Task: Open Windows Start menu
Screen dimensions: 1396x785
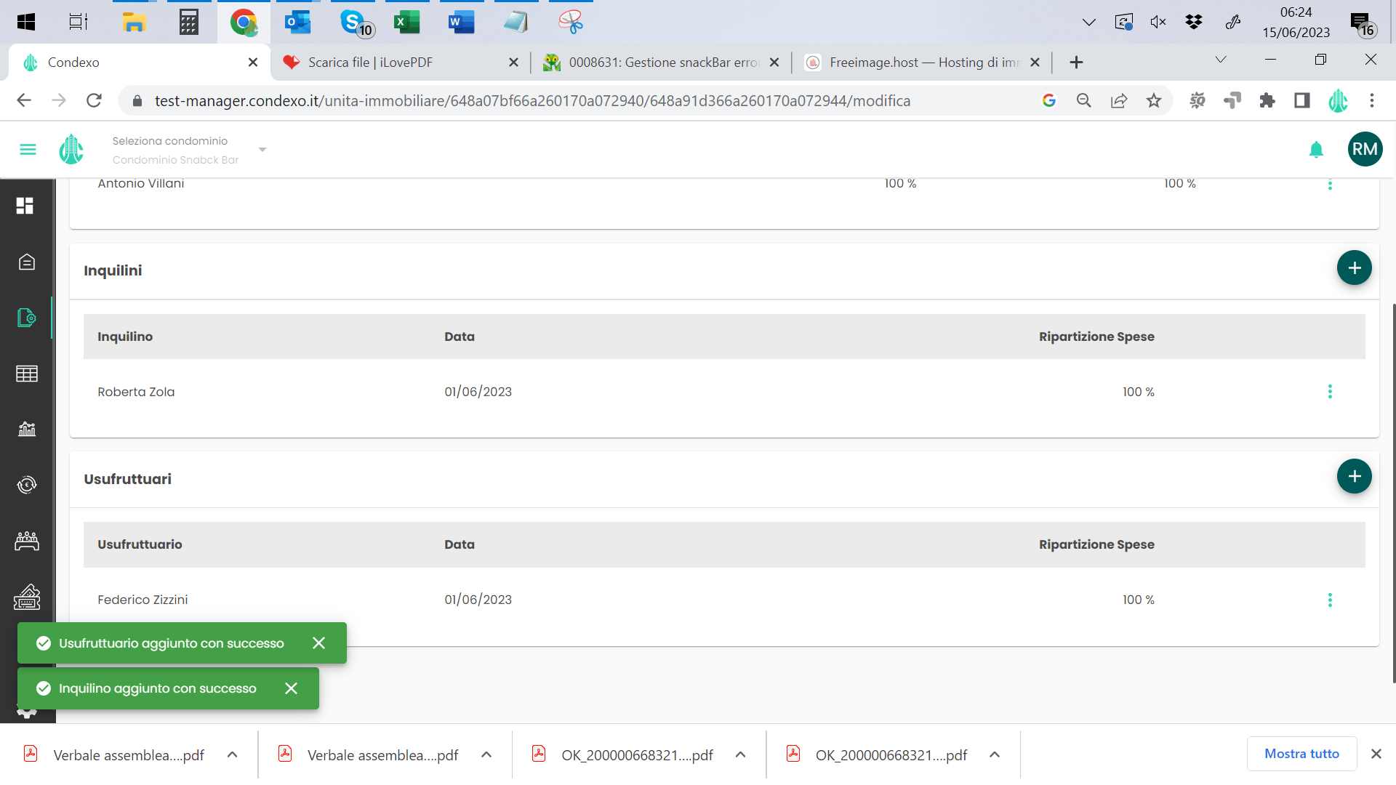Action: click(x=26, y=22)
